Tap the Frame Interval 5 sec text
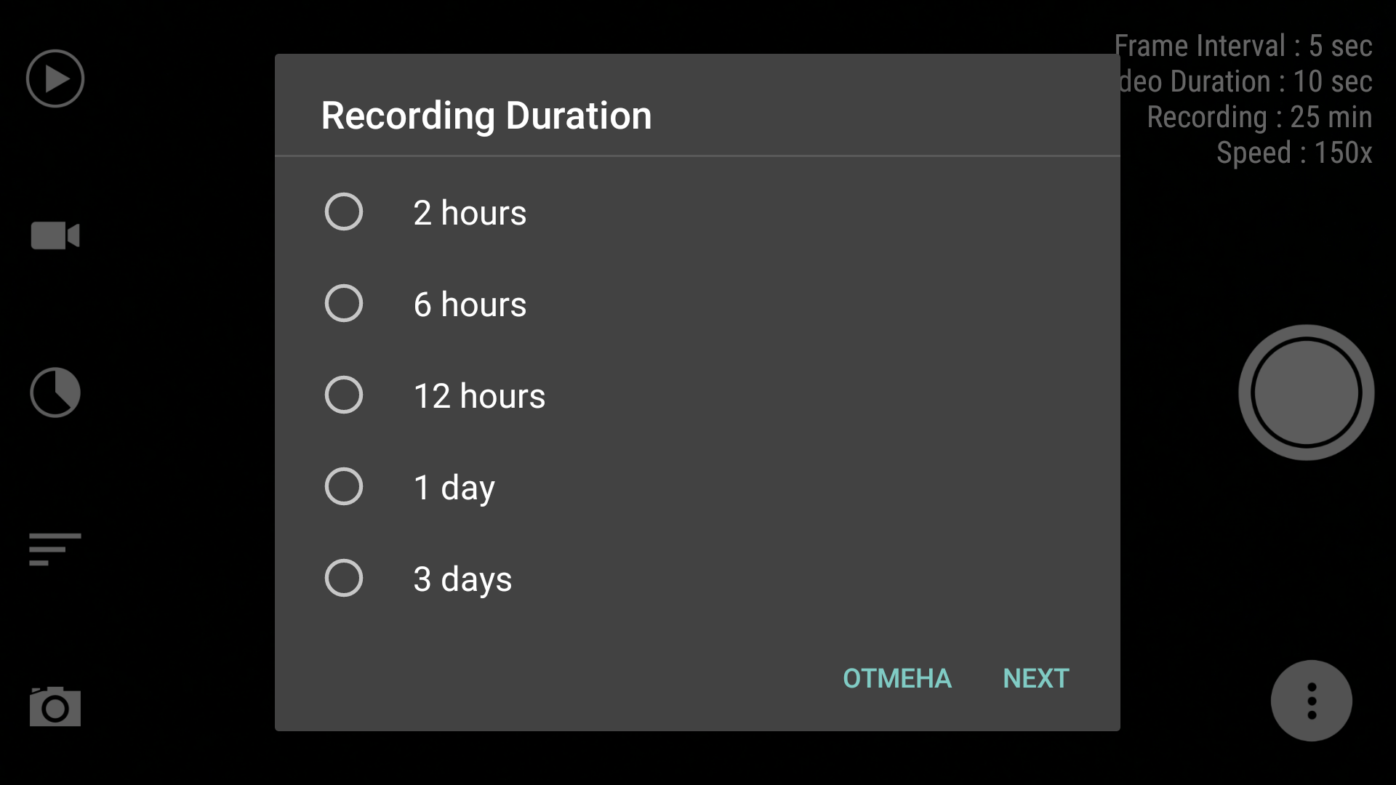This screenshot has height=785, width=1396. point(1243,46)
